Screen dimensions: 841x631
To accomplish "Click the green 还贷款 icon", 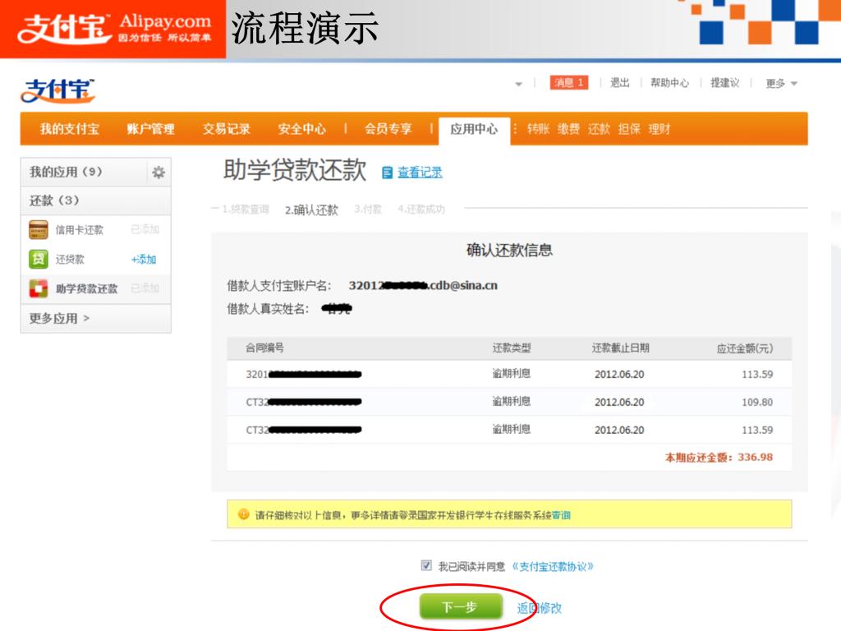I will pyautogui.click(x=39, y=259).
